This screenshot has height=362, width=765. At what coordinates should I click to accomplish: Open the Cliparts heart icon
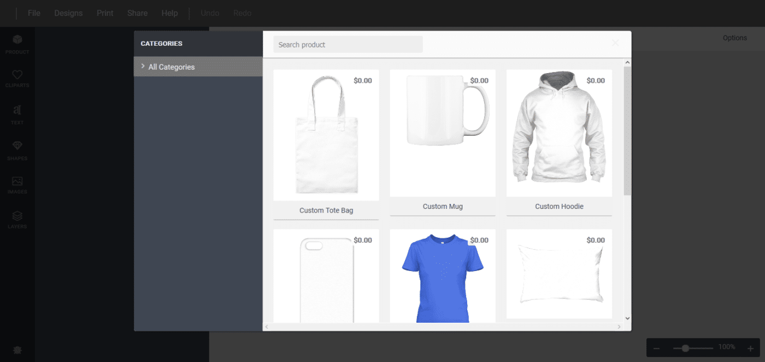[x=17, y=75]
